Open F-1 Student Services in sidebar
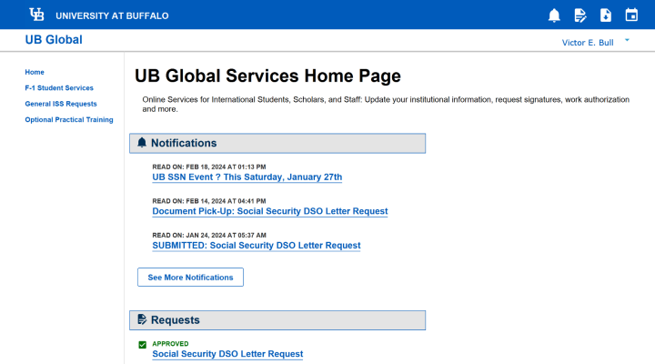The height and width of the screenshot is (364, 655). click(59, 88)
